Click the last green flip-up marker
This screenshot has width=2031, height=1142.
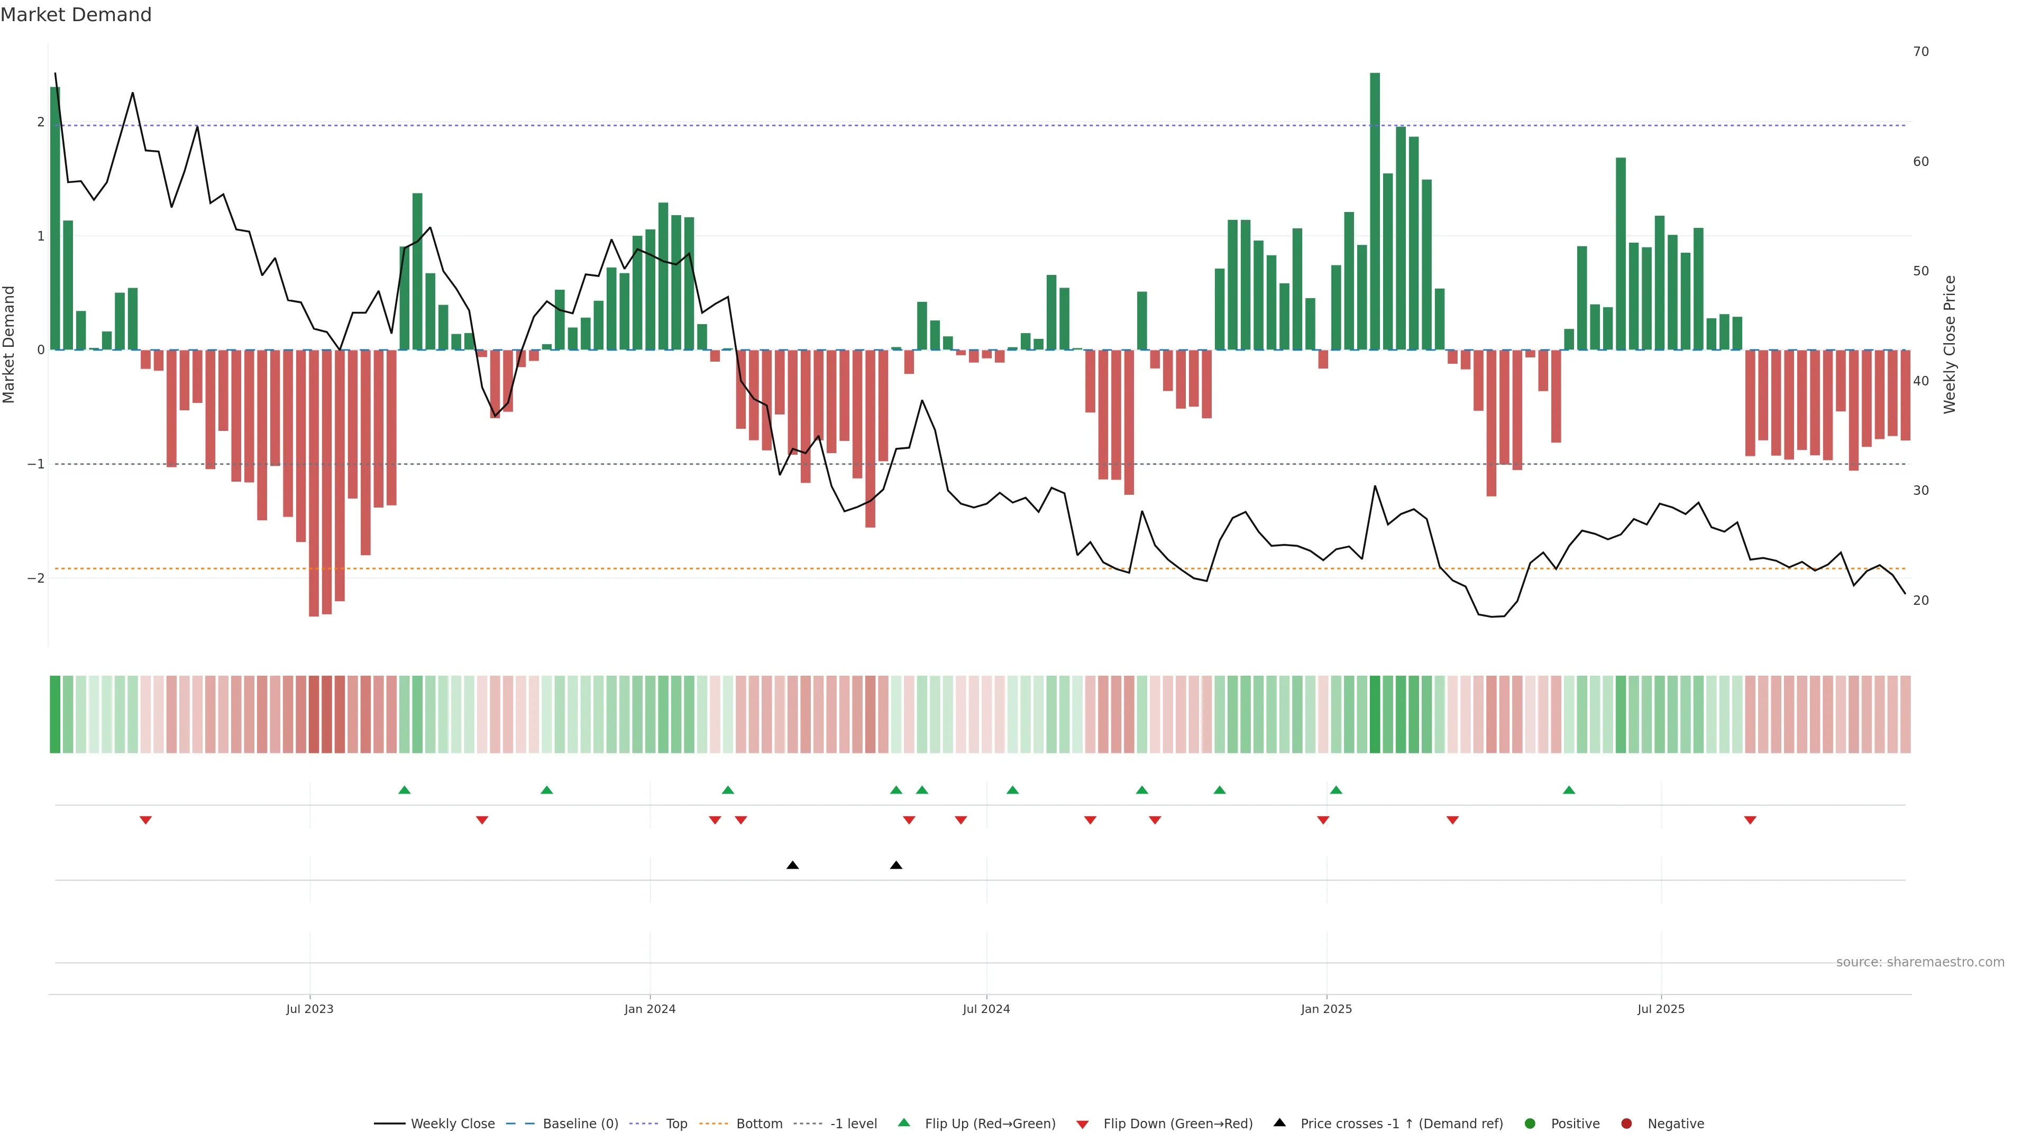[x=1569, y=790]
